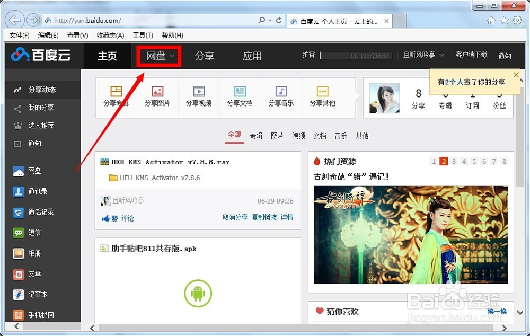The height and width of the screenshot is (336, 530).
Task: Open the 工具(T) menu
Action: click(x=143, y=35)
